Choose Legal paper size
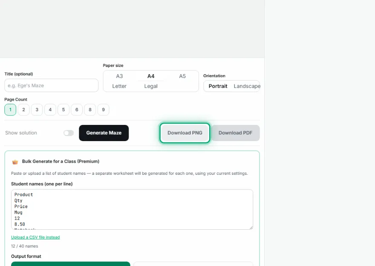Image resolution: width=375 pixels, height=266 pixels. click(151, 86)
